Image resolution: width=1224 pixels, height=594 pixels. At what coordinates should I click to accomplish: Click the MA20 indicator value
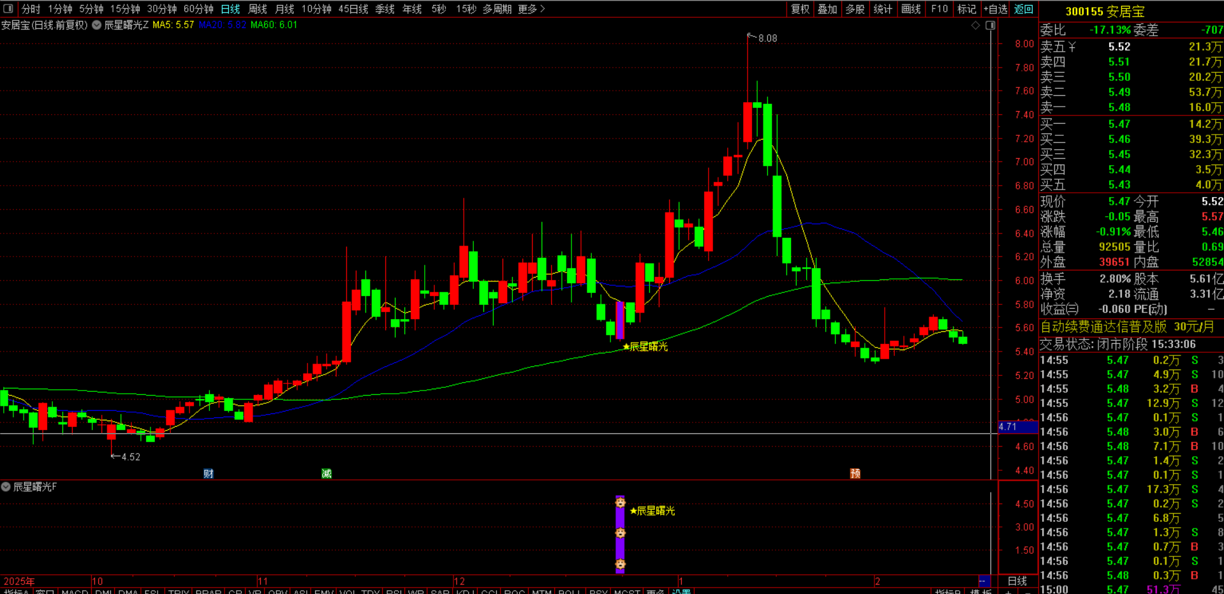click(222, 25)
